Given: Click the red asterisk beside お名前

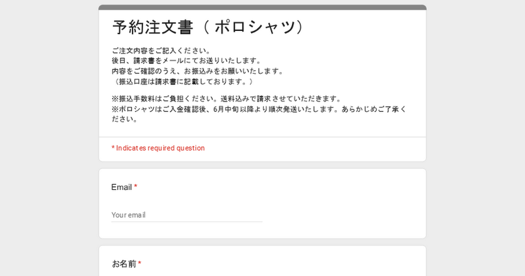Looking at the screenshot, I should (140, 263).
